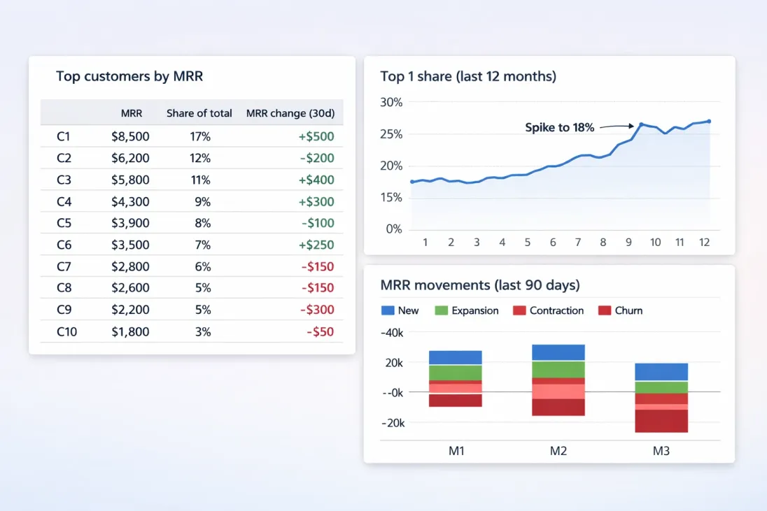Toggle the Expansion series via its legend entry
Screen dimensions: 767x511
pyautogui.click(x=466, y=310)
